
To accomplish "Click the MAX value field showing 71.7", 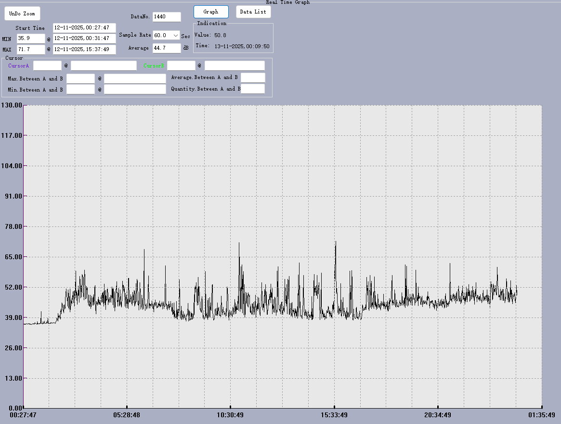I will point(31,50).
